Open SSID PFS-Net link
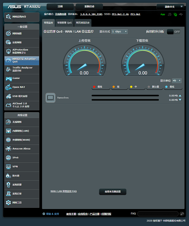Image resolution: width=189 pixels, height=226 pixels. pyautogui.click(x=135, y=14)
